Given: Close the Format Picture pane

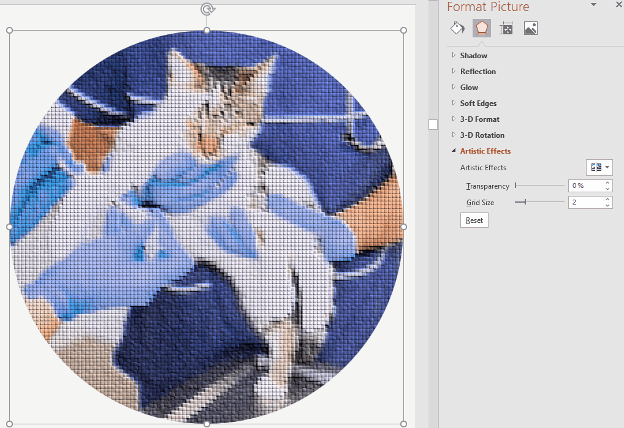Looking at the screenshot, I should point(618,5).
